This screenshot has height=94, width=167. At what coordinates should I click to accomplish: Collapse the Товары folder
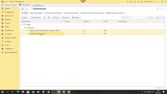pos(22,25)
